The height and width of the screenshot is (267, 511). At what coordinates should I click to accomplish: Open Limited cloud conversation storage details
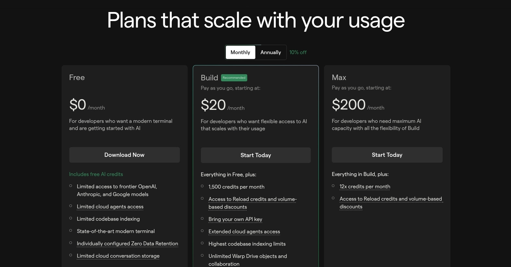tap(118, 256)
